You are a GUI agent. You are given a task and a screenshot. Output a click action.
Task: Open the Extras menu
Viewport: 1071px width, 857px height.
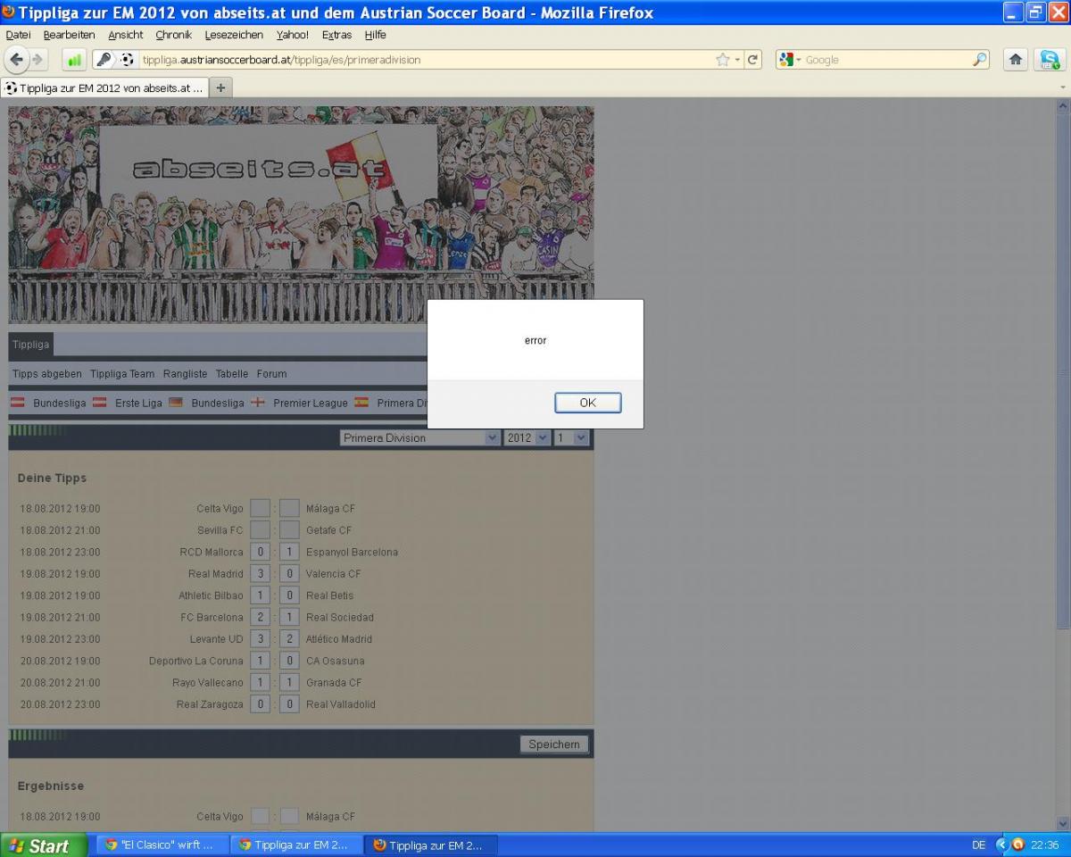tap(336, 35)
